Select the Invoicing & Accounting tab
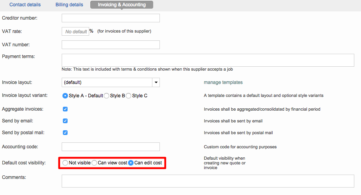361x195 pixels. 122,5
